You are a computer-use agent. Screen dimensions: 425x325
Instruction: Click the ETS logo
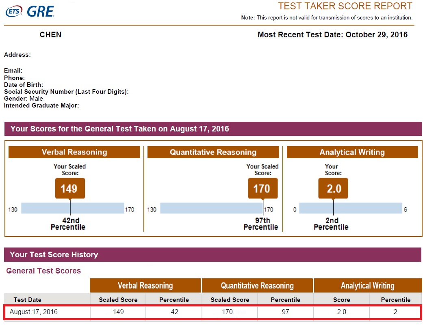14,11
